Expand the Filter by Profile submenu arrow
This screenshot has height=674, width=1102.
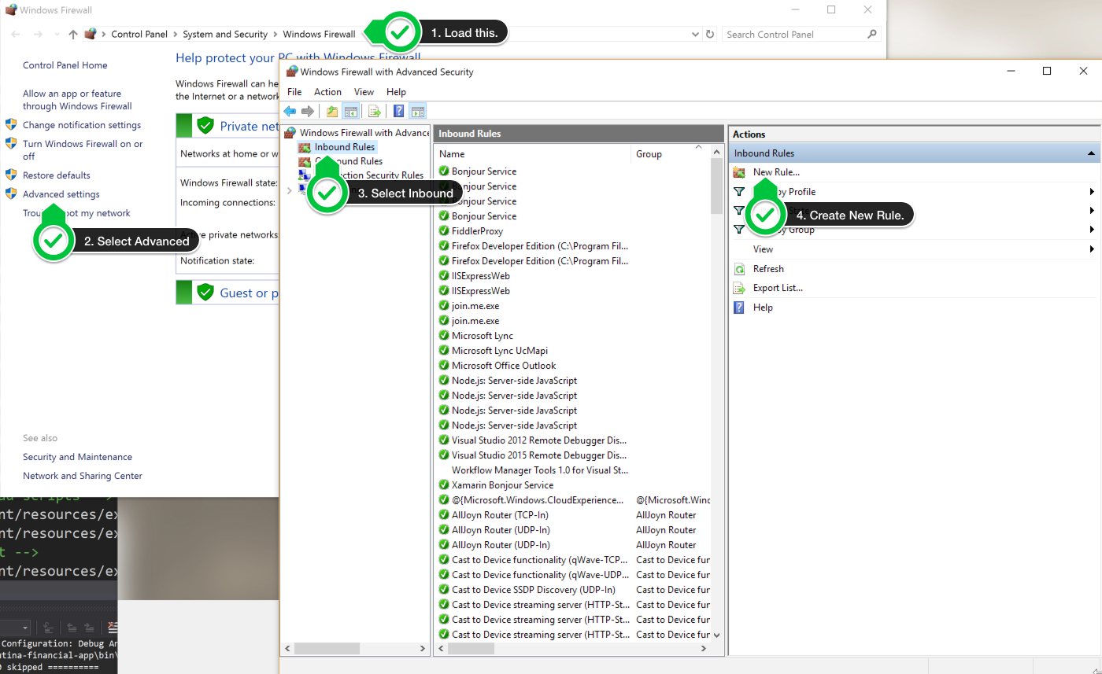pos(1092,192)
